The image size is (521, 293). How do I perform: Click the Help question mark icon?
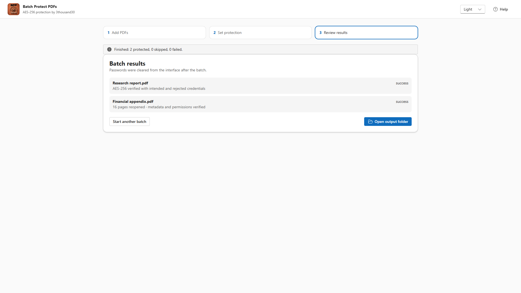click(495, 9)
